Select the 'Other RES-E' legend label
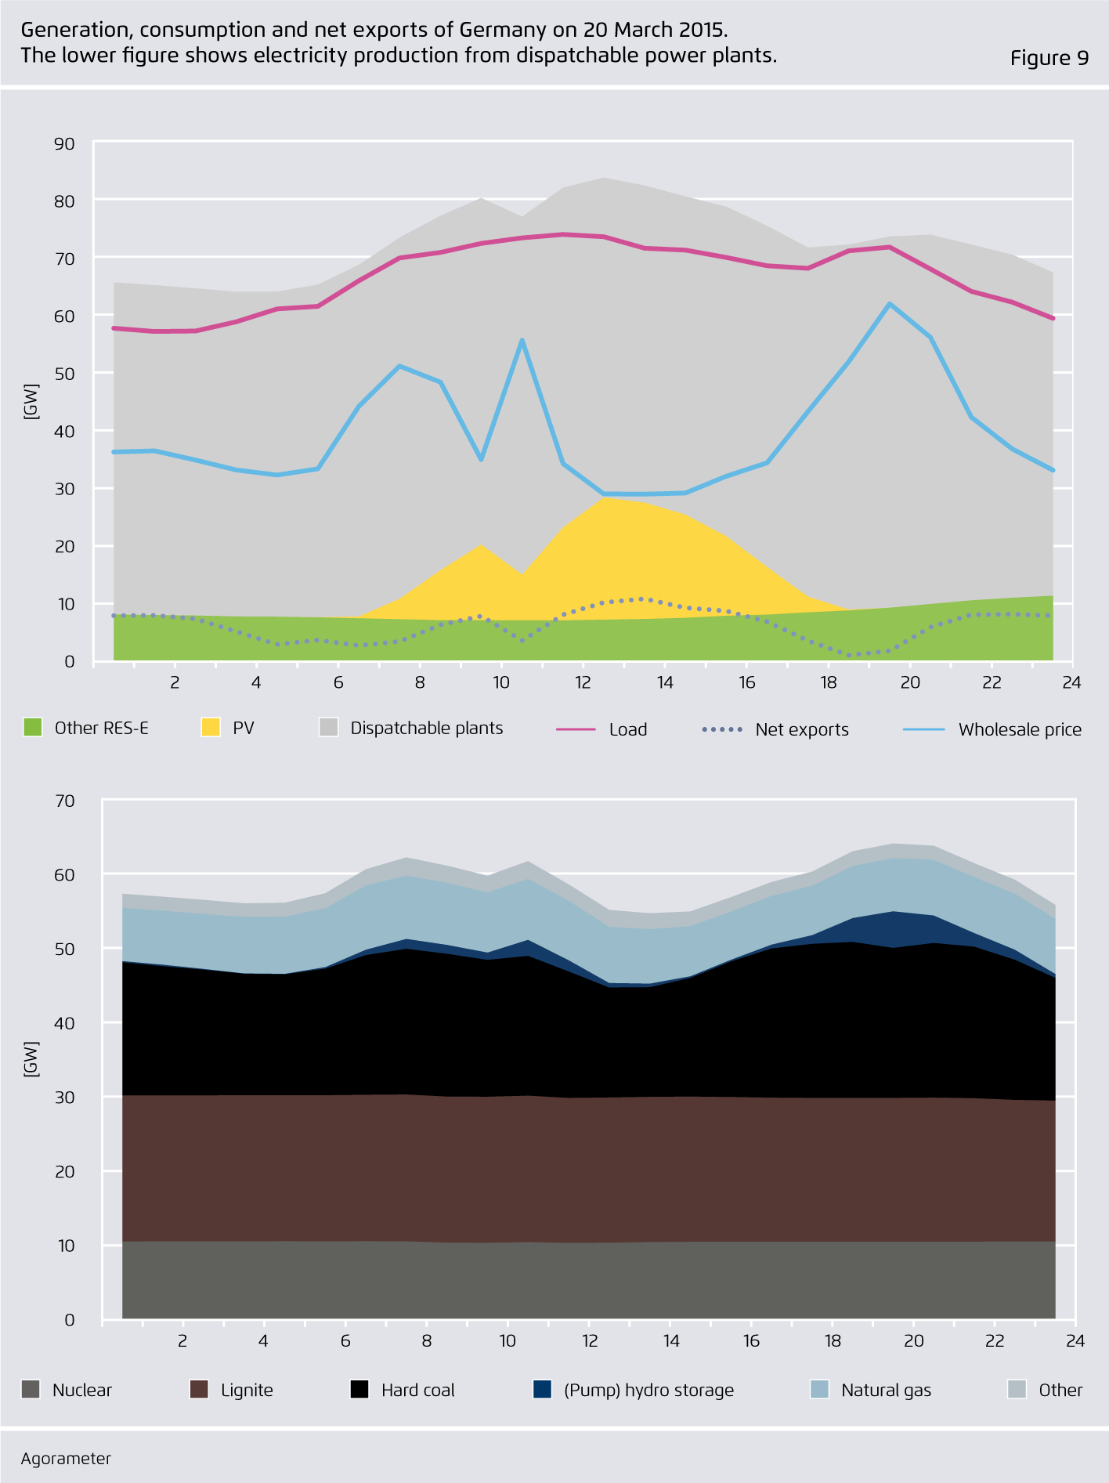 coord(102,728)
